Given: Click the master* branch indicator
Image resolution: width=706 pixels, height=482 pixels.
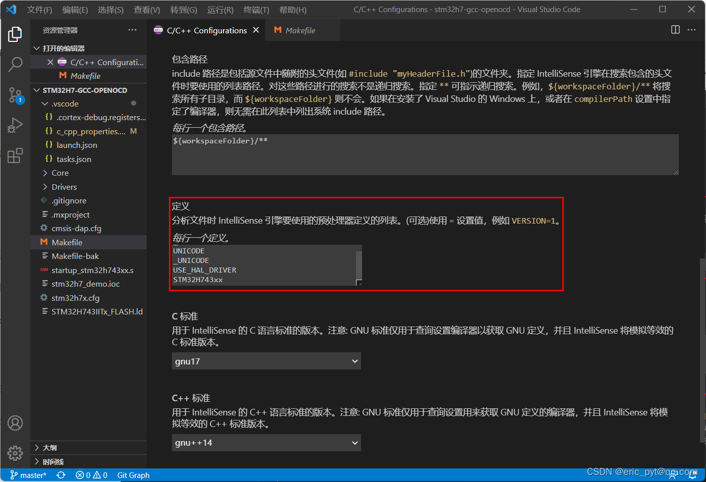Looking at the screenshot, I should [28, 475].
